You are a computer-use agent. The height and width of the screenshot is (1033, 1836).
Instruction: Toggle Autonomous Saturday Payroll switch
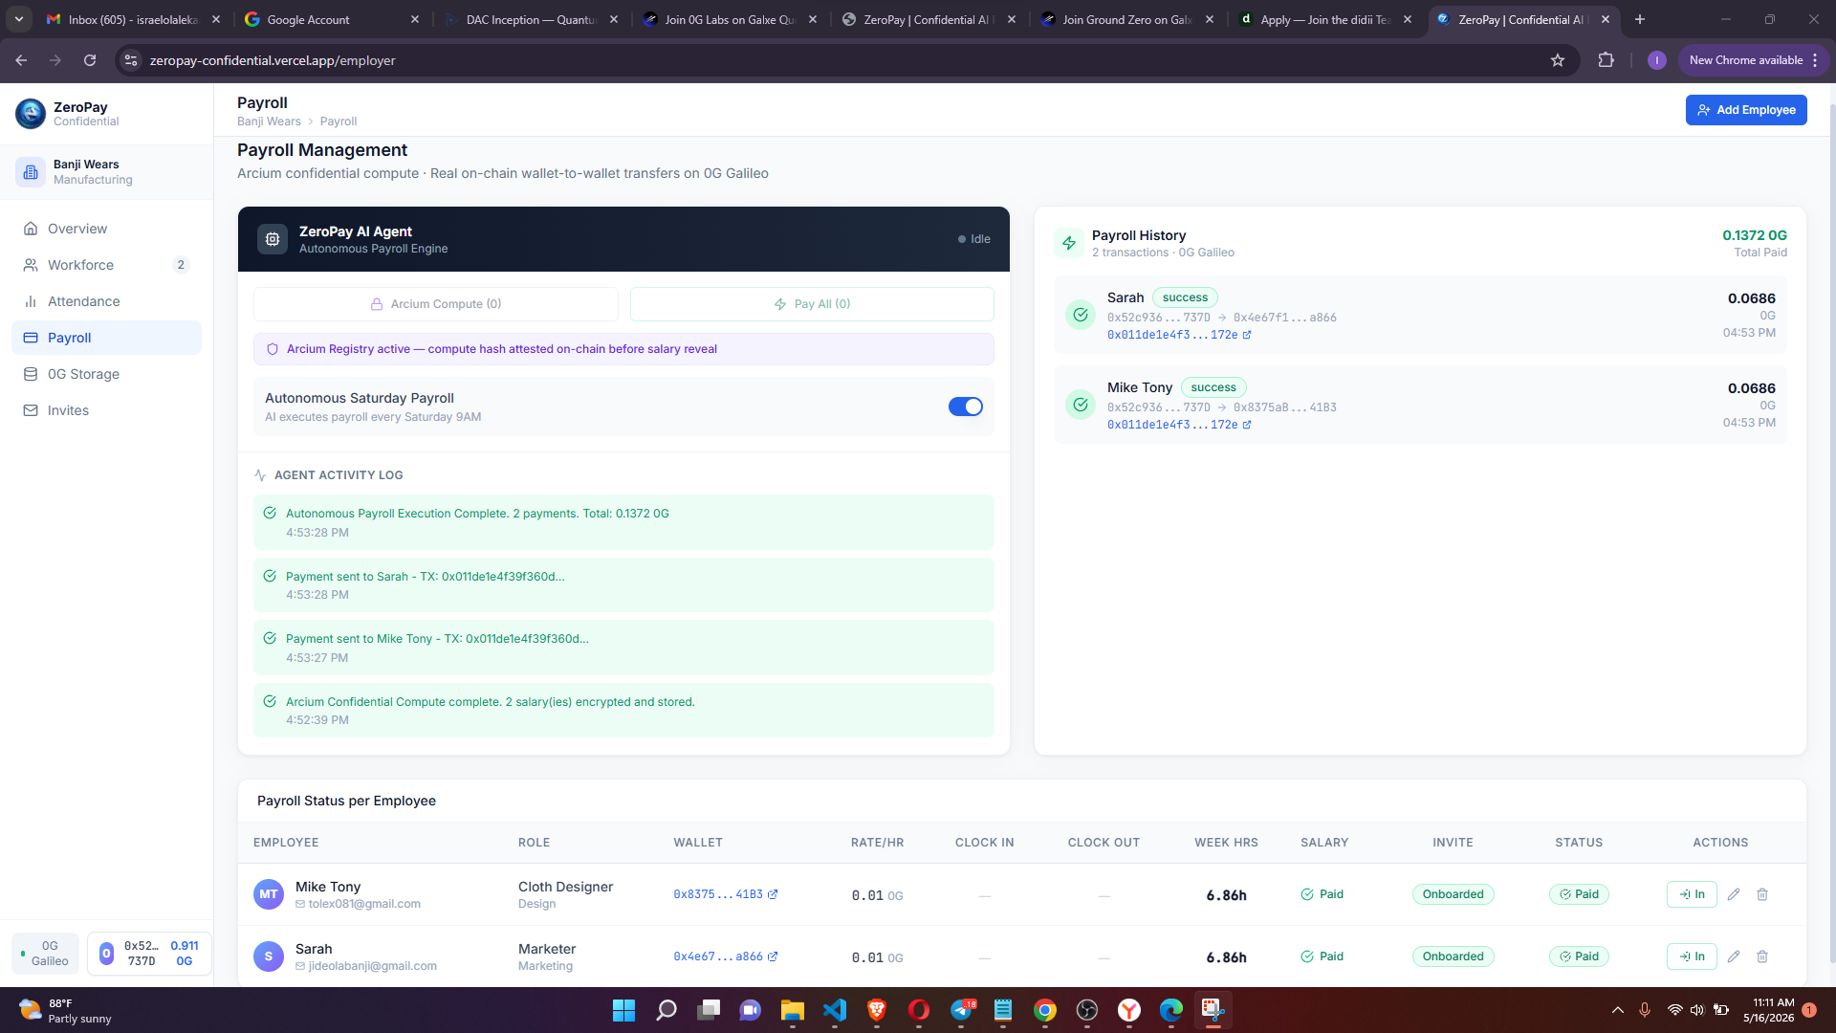966,407
